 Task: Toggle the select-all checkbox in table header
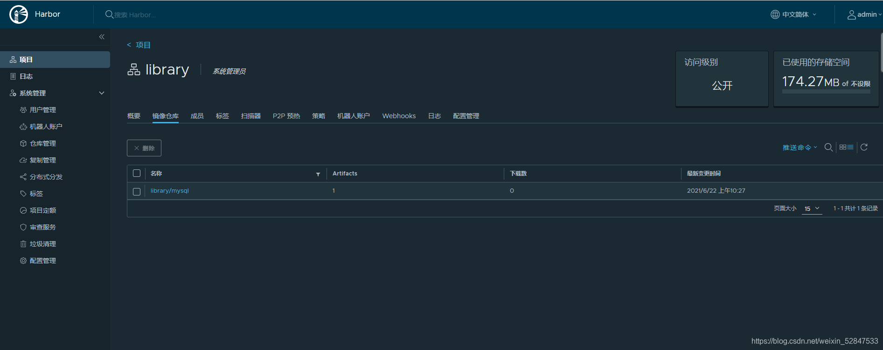click(x=137, y=173)
